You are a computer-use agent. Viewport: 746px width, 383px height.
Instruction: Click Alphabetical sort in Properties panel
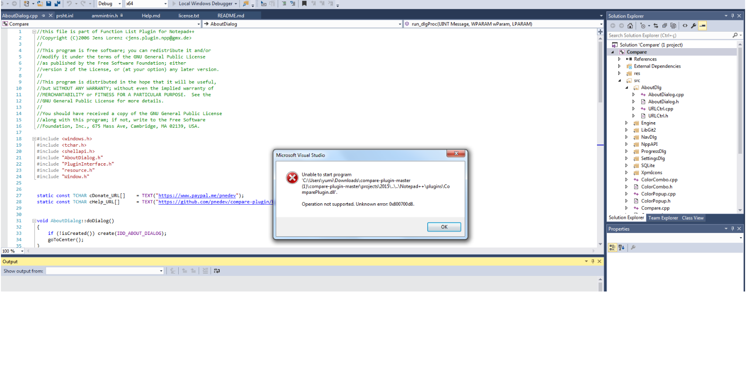point(621,247)
